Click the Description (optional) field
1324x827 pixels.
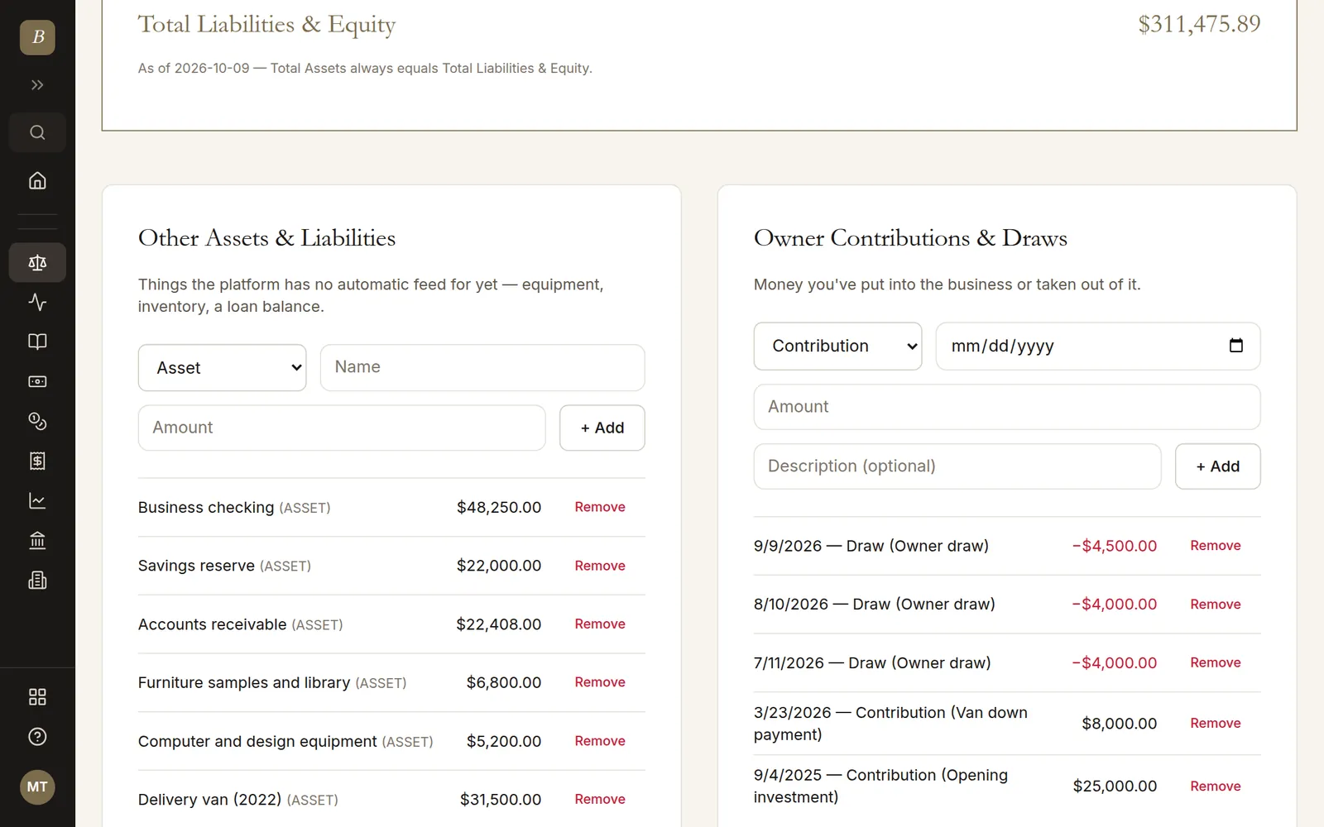[957, 466]
